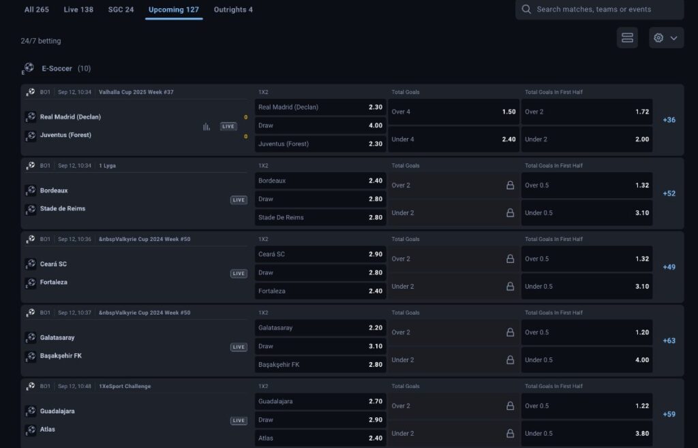Bet on Bordeaux at 2.40
The image size is (698, 448).
(320, 180)
